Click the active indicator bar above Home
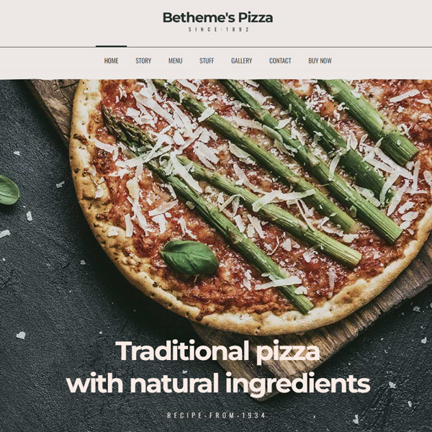Screen dimensions: 432x432 [x=111, y=46]
